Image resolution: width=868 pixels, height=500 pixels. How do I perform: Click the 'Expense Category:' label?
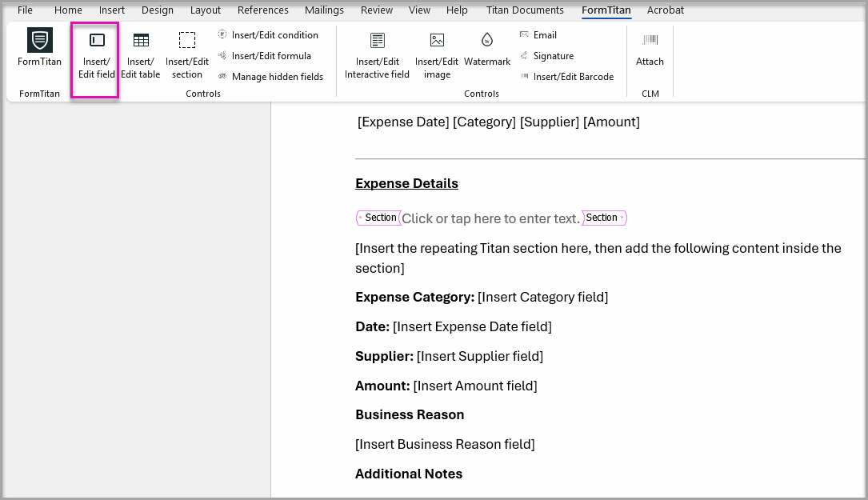click(415, 298)
